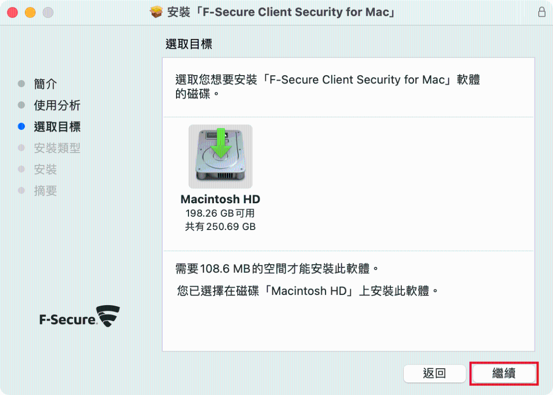Click the blue bullet beside 選取目標
The width and height of the screenshot is (553, 395).
coord(21,127)
